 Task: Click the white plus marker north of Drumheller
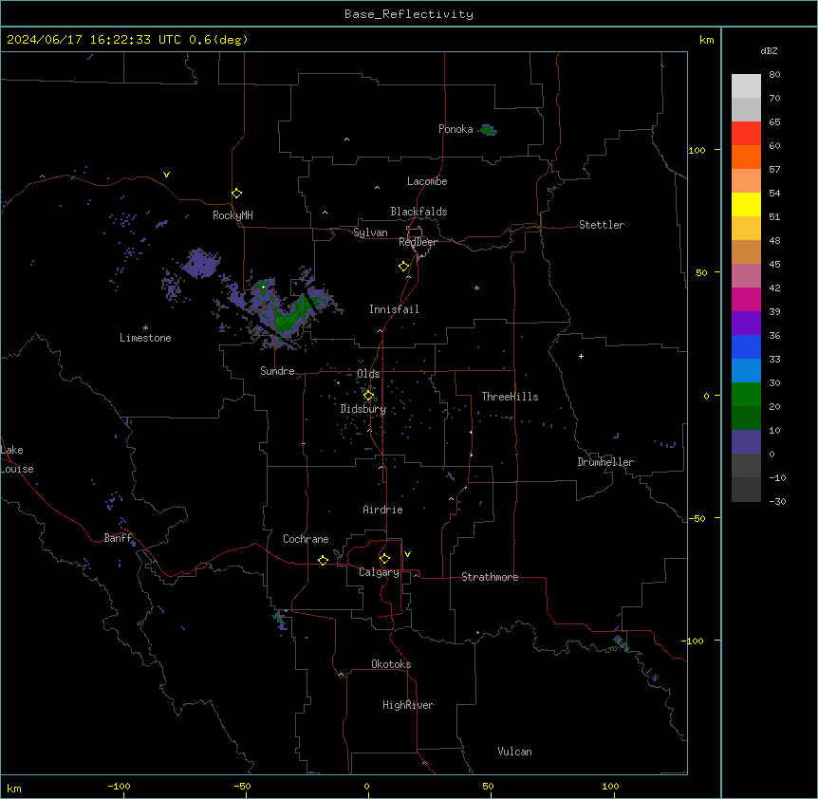pyautogui.click(x=581, y=356)
